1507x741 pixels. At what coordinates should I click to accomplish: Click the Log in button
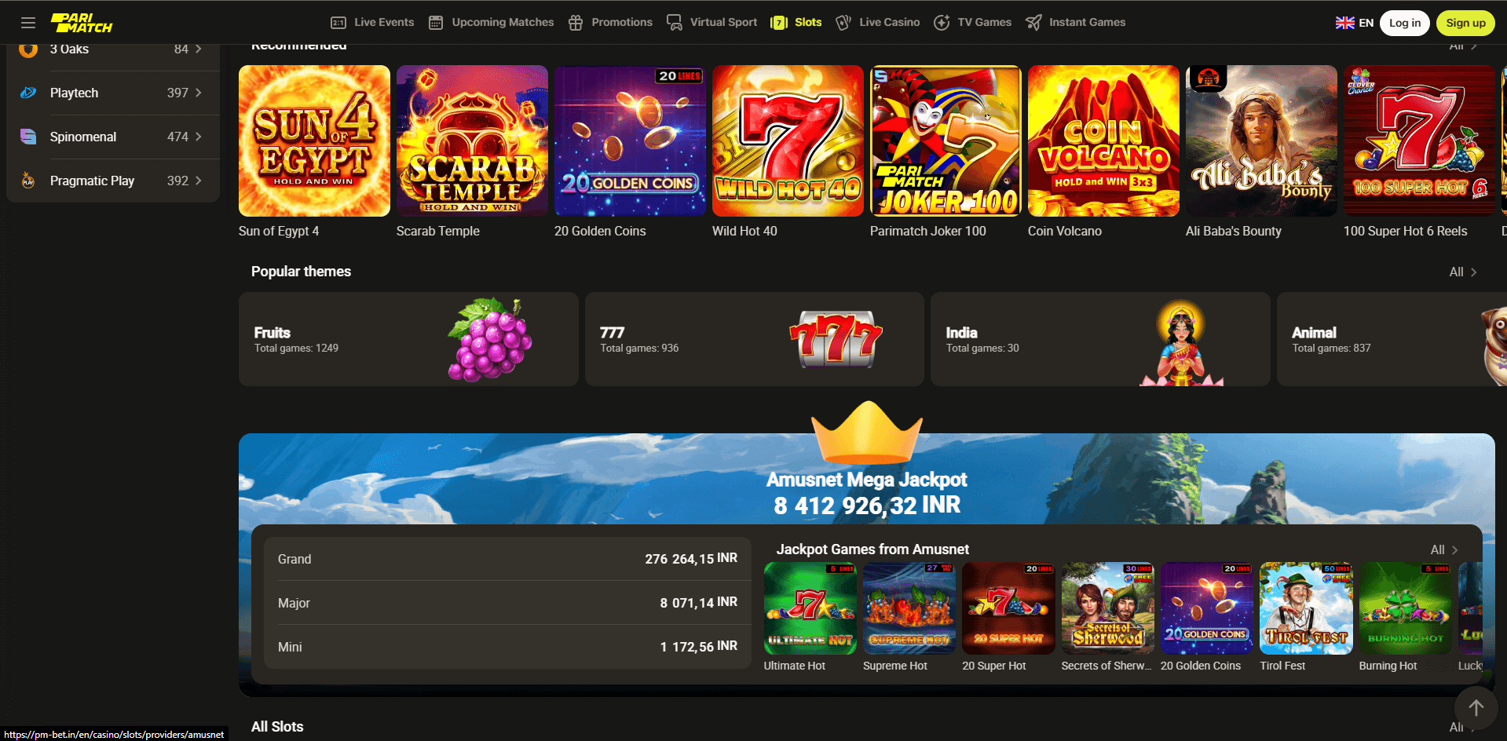[1405, 23]
